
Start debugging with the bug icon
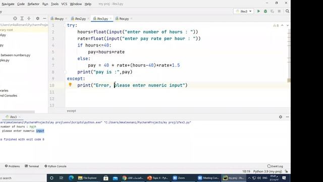[265, 11]
